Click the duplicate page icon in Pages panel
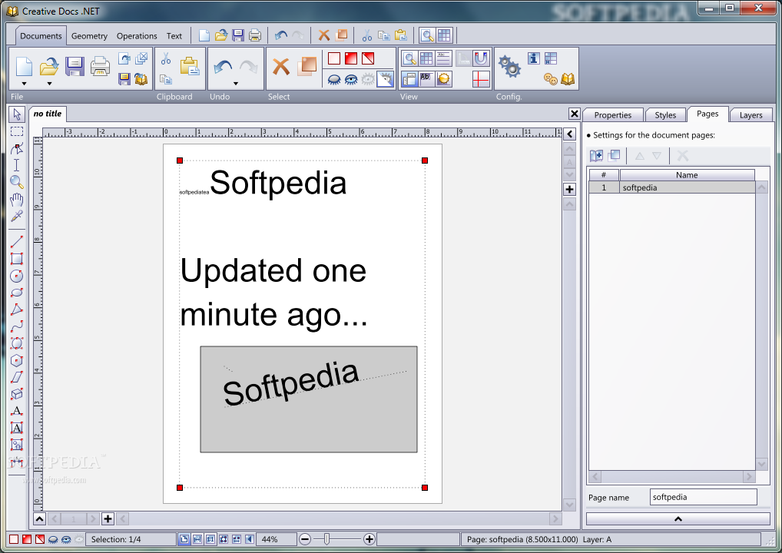782x553 pixels. tap(614, 156)
